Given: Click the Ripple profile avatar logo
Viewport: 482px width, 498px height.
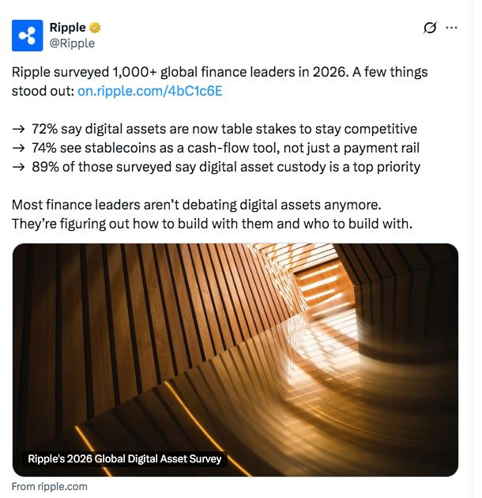Looking at the screenshot, I should (28, 36).
